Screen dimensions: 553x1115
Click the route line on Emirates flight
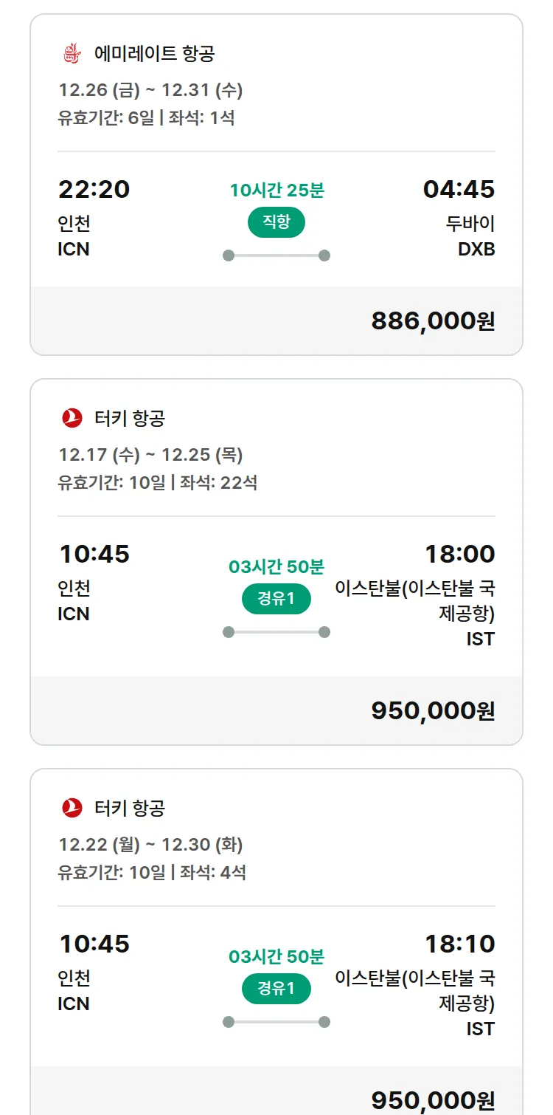point(276,255)
